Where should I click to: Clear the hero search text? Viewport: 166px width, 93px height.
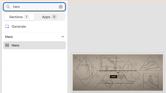(61, 7)
